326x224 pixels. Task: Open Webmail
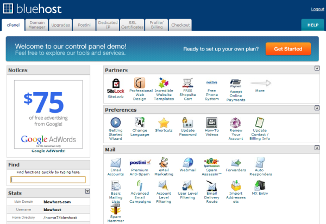[x=188, y=165]
